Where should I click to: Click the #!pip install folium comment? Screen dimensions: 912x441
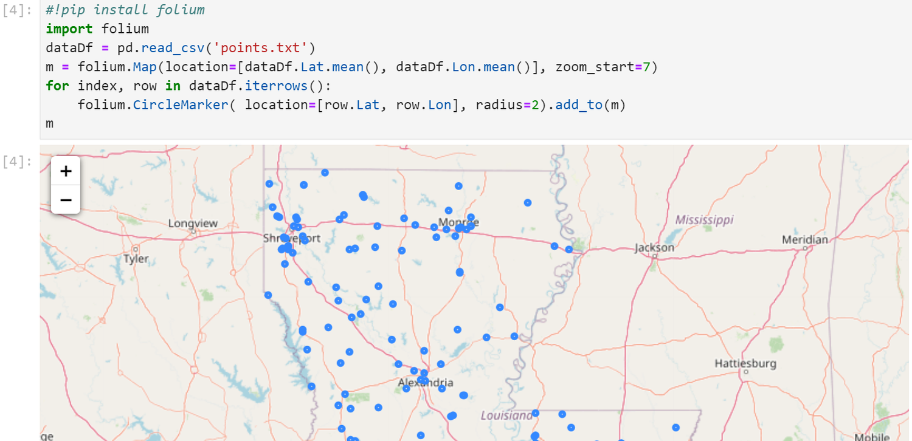[x=125, y=10]
